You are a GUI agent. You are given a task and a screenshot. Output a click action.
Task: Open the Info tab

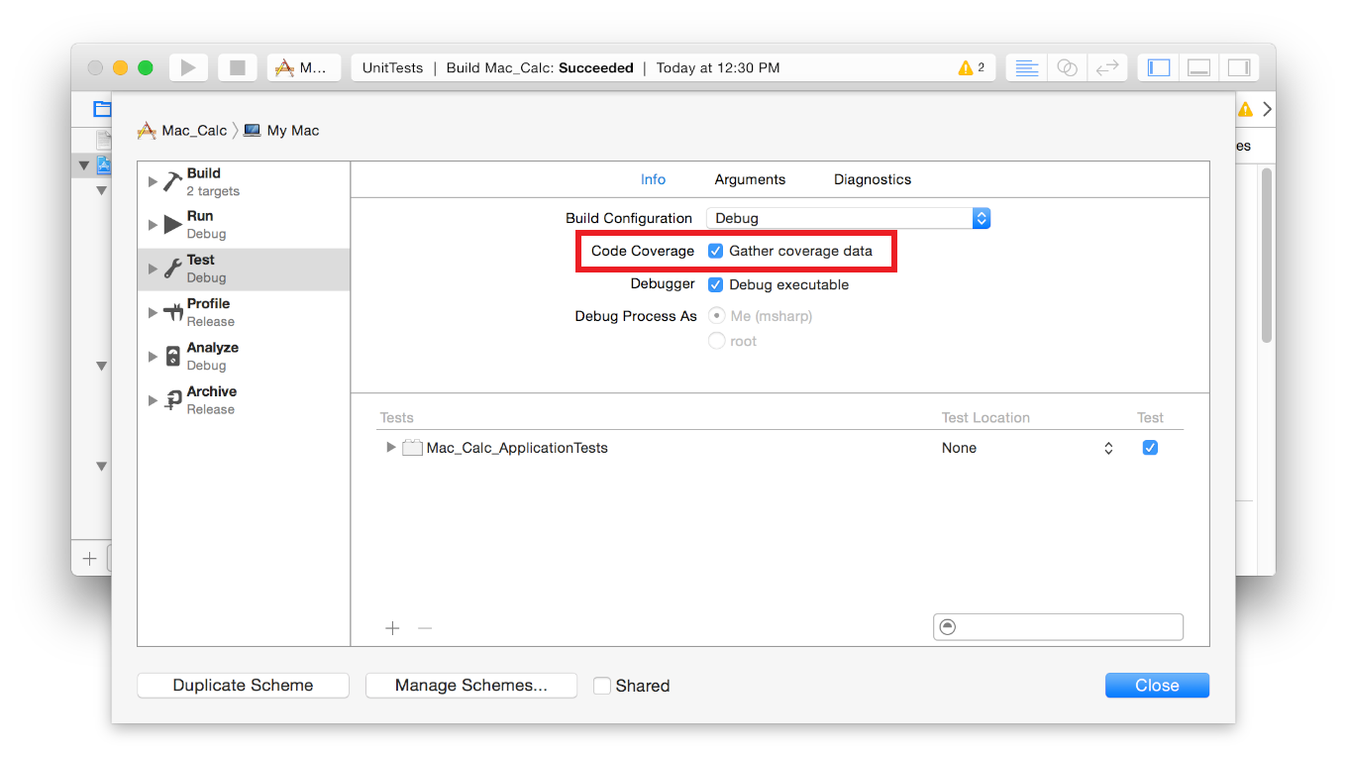[653, 179]
